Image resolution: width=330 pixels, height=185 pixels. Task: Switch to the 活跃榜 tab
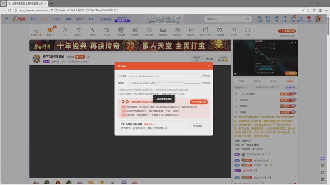tap(257, 81)
